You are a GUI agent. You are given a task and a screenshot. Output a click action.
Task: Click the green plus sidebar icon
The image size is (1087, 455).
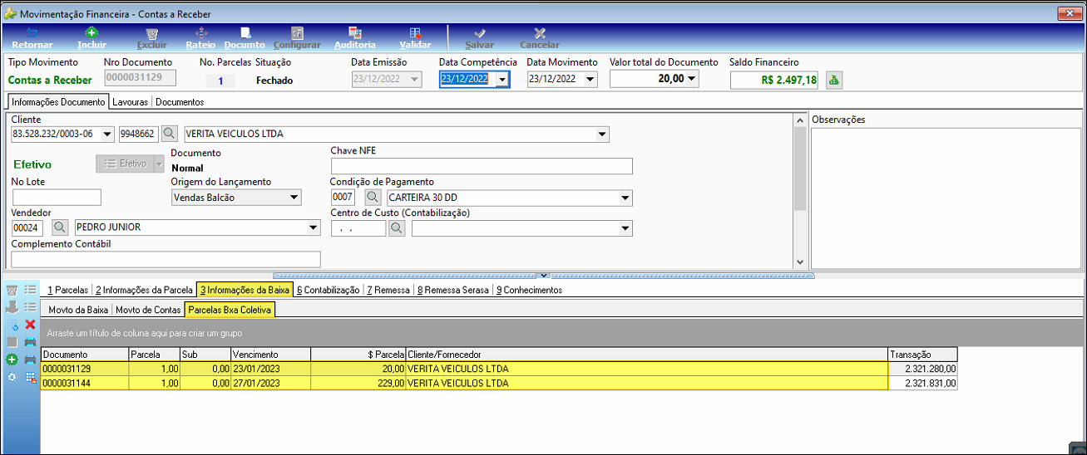tap(12, 360)
